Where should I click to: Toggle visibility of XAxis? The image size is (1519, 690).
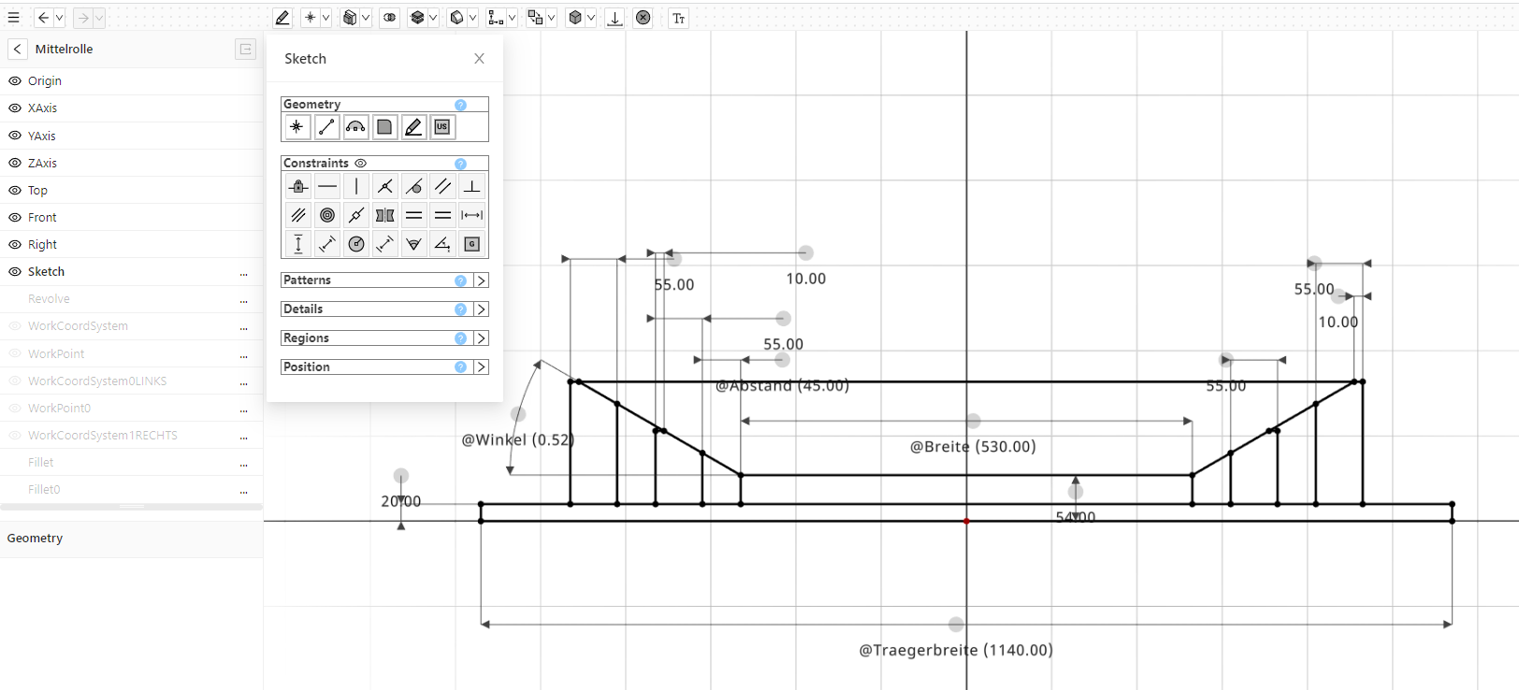click(15, 108)
